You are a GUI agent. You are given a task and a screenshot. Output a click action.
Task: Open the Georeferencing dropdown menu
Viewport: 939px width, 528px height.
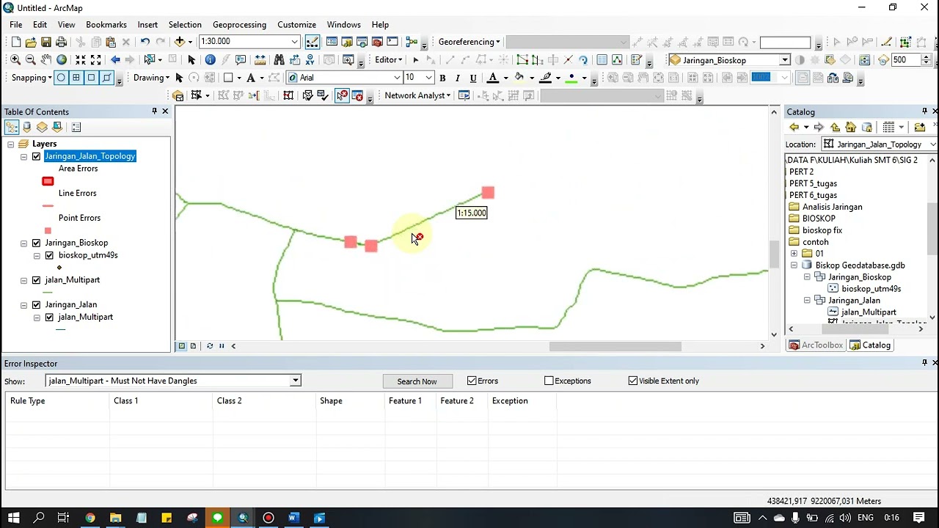pos(469,42)
